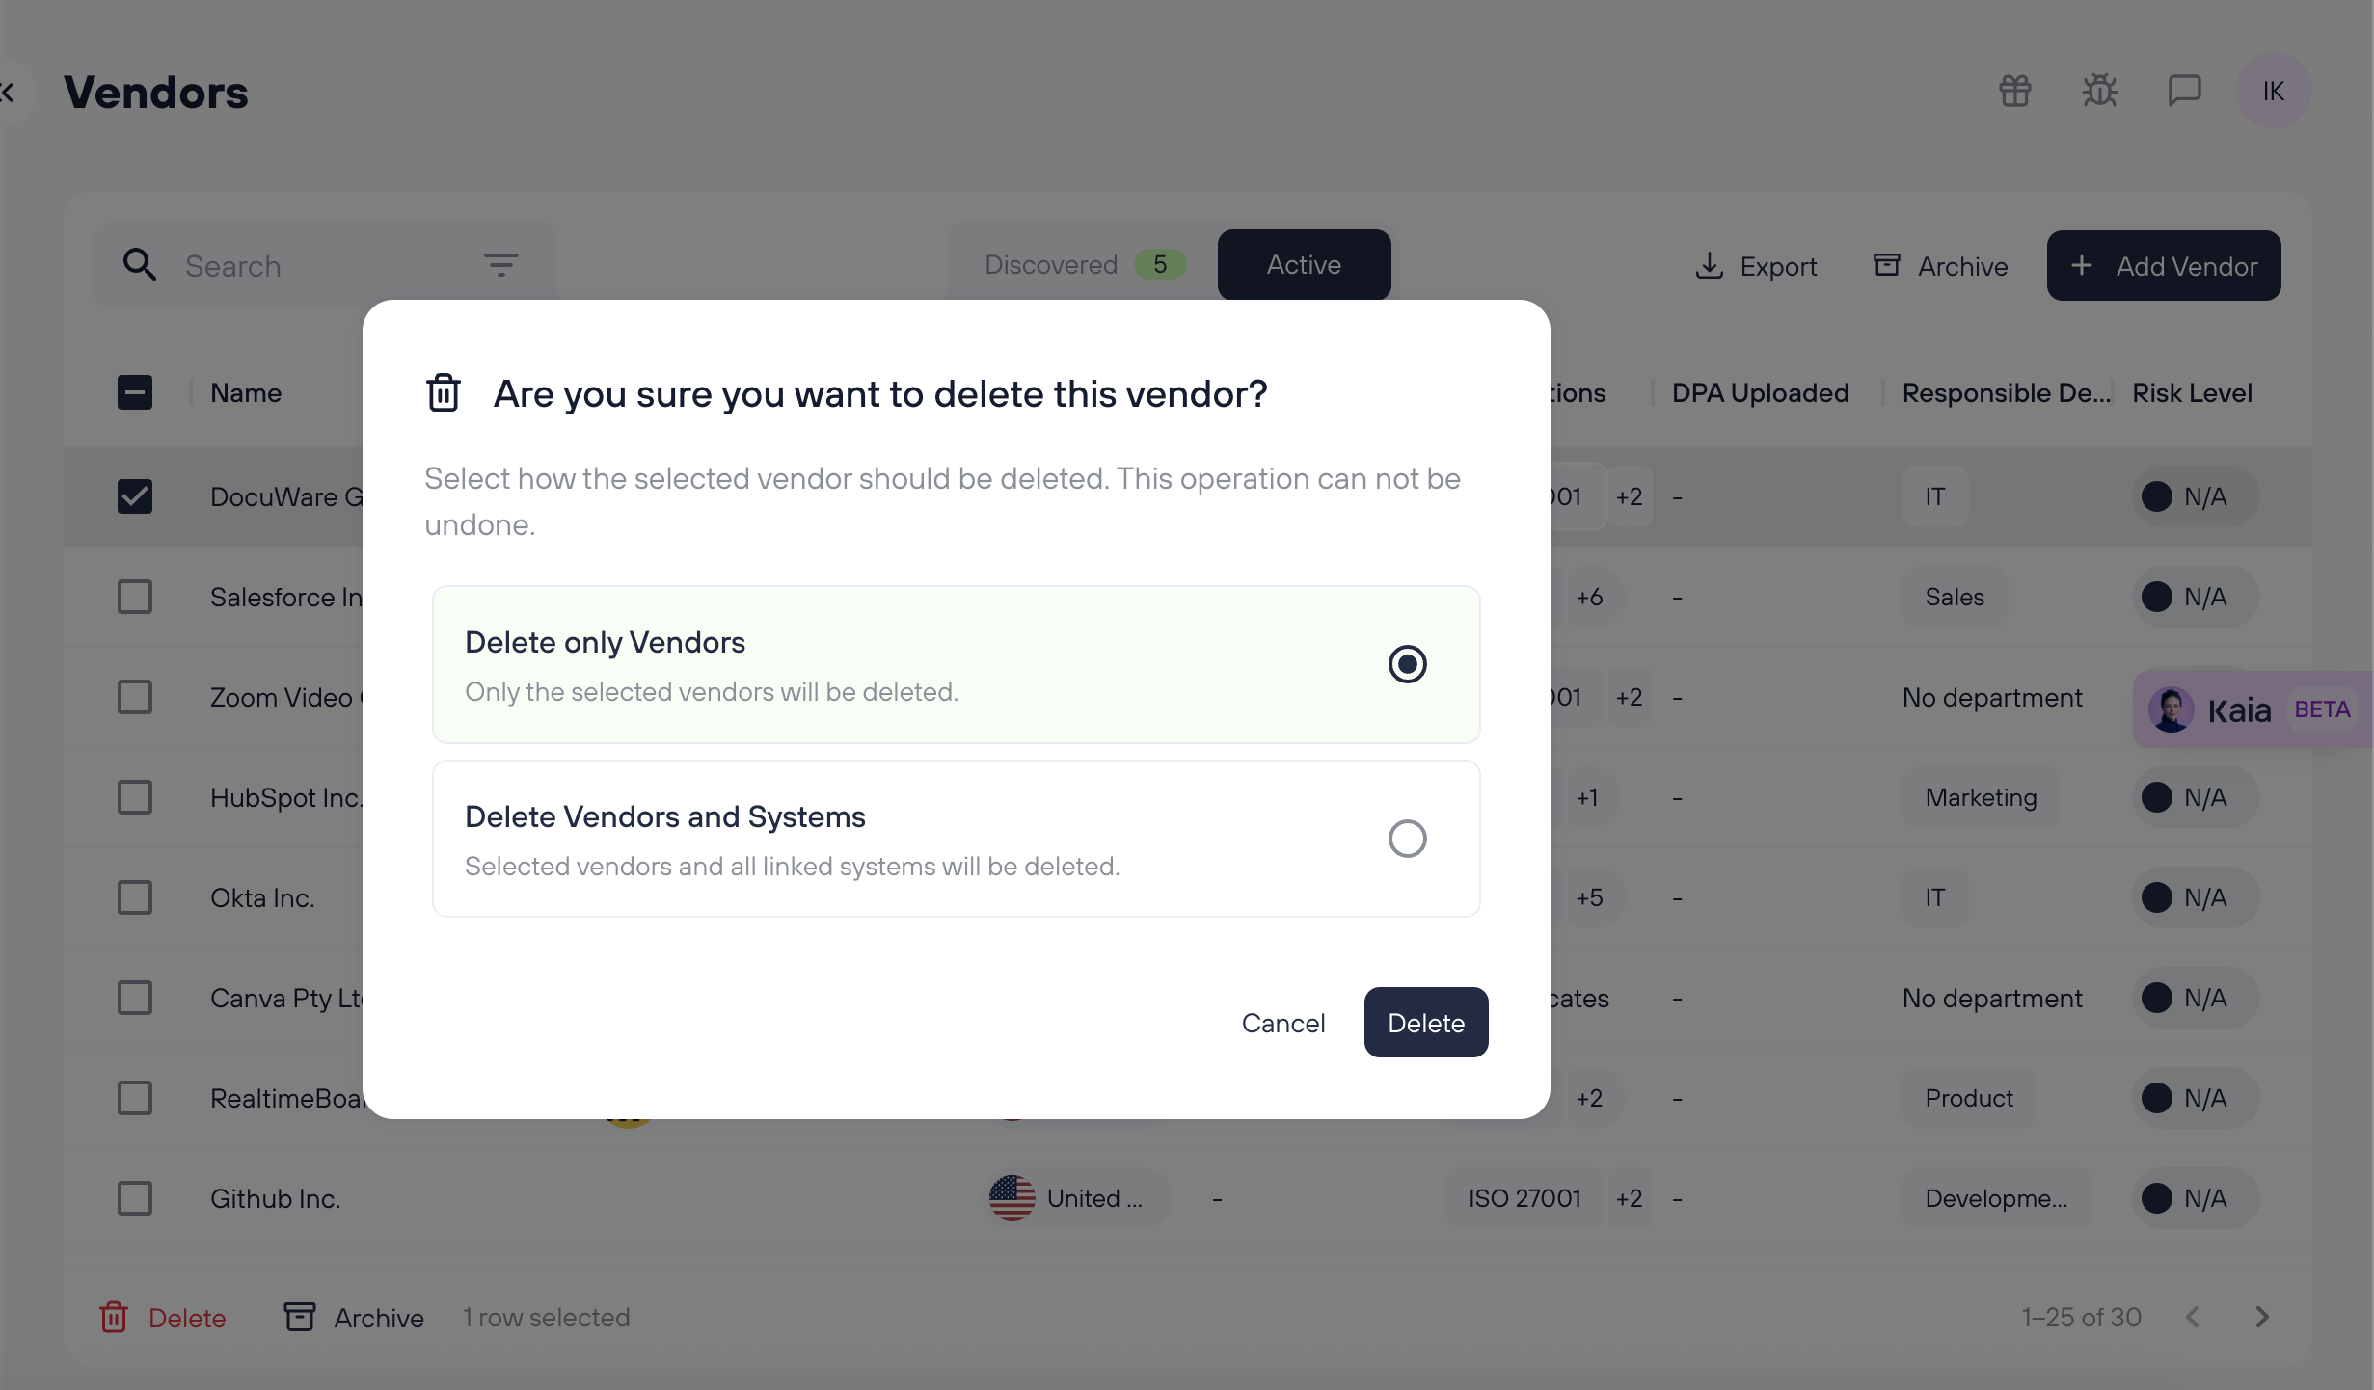This screenshot has height=1390, width=2374.
Task: Check the Github Inc. row checkbox
Action: coord(135,1198)
